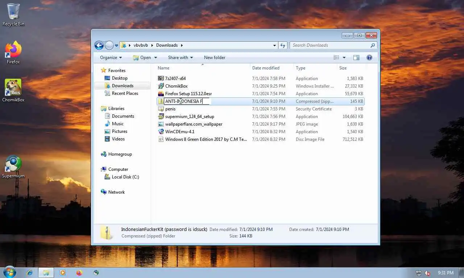Open Firefox from the taskbar
The height and width of the screenshot is (278, 464).
(x=79, y=273)
